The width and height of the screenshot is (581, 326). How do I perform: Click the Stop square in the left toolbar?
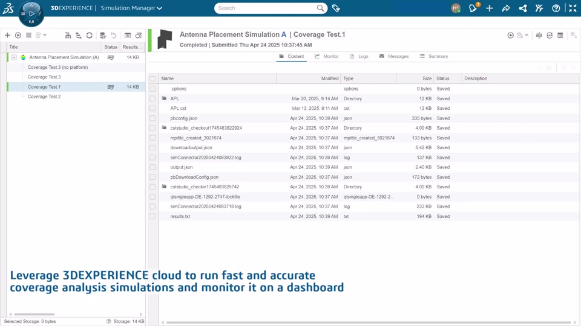(28, 35)
